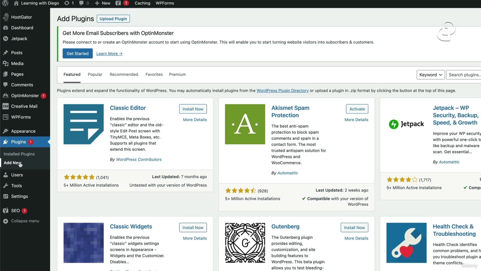The width and height of the screenshot is (481, 271).
Task: Open More Details for Classic Editor
Action: pyautogui.click(x=195, y=120)
